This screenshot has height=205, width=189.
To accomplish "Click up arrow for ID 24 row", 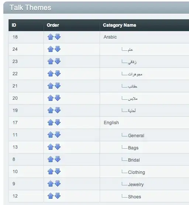I will [x=51, y=49].
